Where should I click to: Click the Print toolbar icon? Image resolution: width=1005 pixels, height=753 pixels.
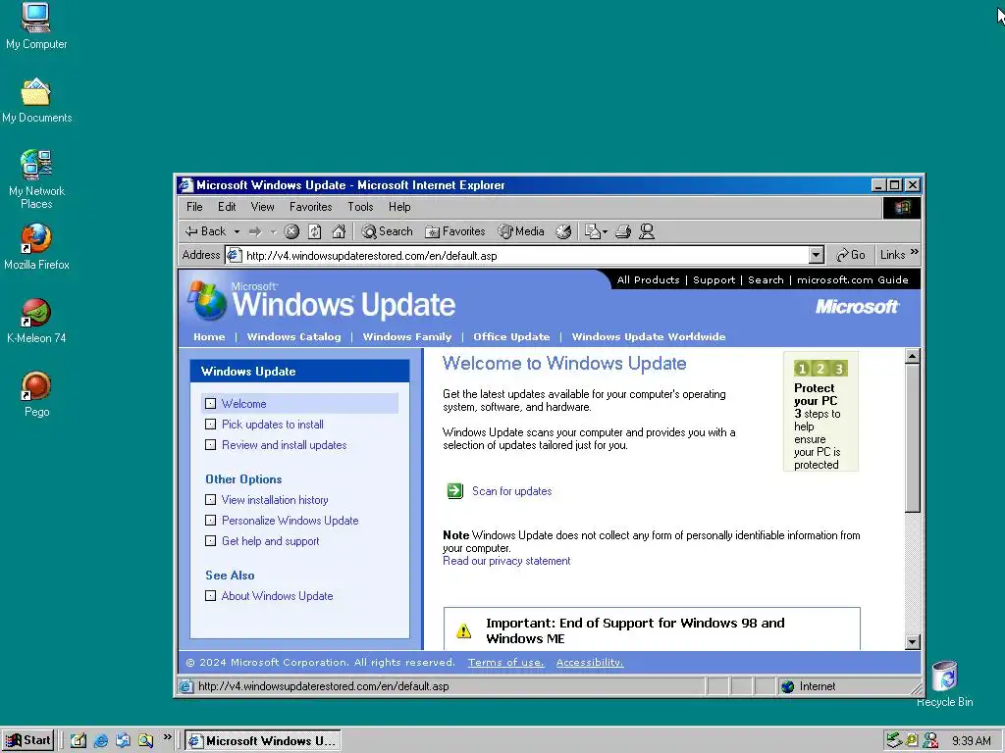(x=623, y=231)
